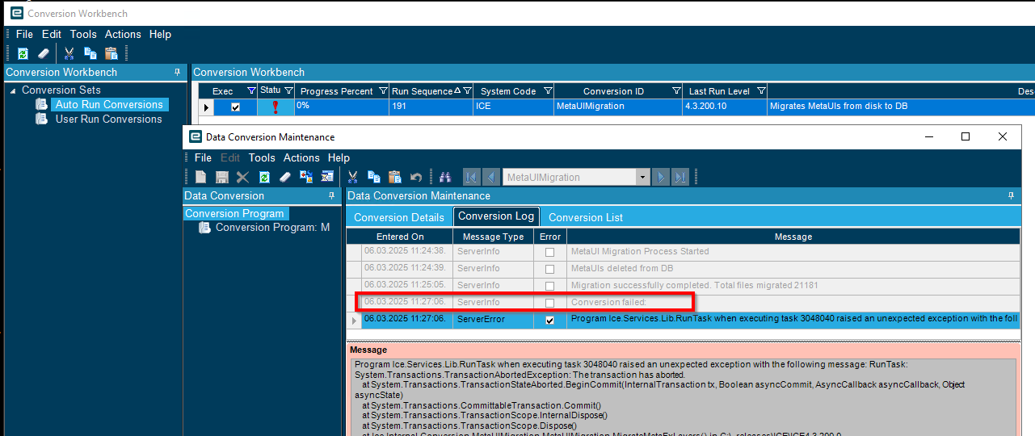Go to first record navigation button

click(471, 177)
